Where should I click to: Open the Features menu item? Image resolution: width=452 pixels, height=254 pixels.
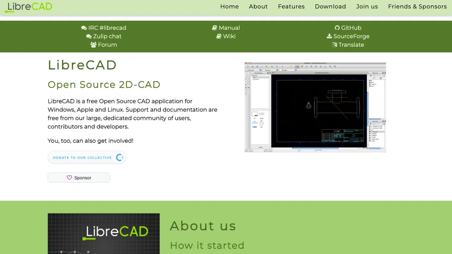(x=291, y=6)
